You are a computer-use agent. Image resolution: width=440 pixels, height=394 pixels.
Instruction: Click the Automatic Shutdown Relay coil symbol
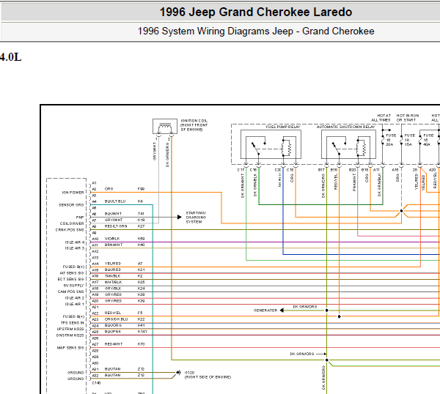[362, 148]
